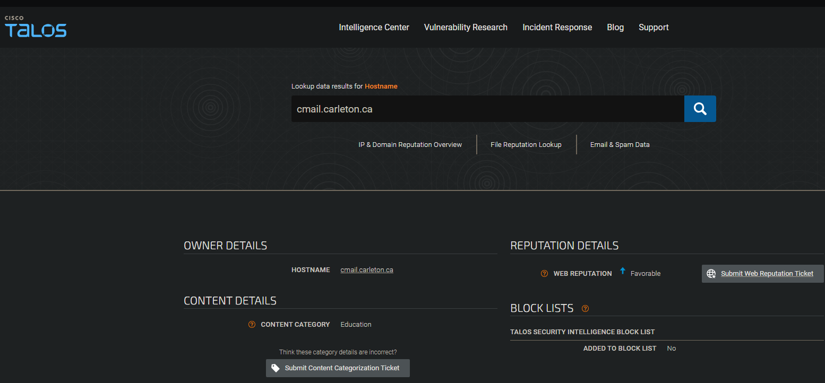Screen dimensions: 825x383
Task: Click the OWNER DETAILS heading
Action: (225, 246)
